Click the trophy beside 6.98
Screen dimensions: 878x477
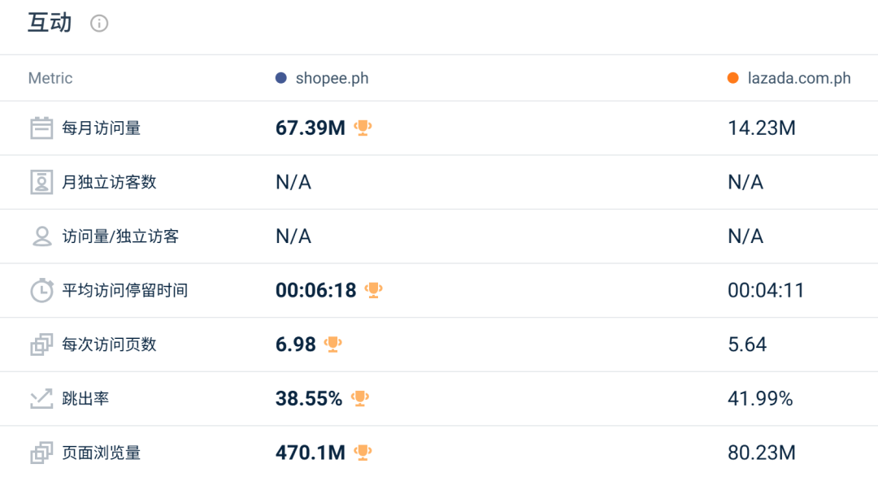[333, 344]
